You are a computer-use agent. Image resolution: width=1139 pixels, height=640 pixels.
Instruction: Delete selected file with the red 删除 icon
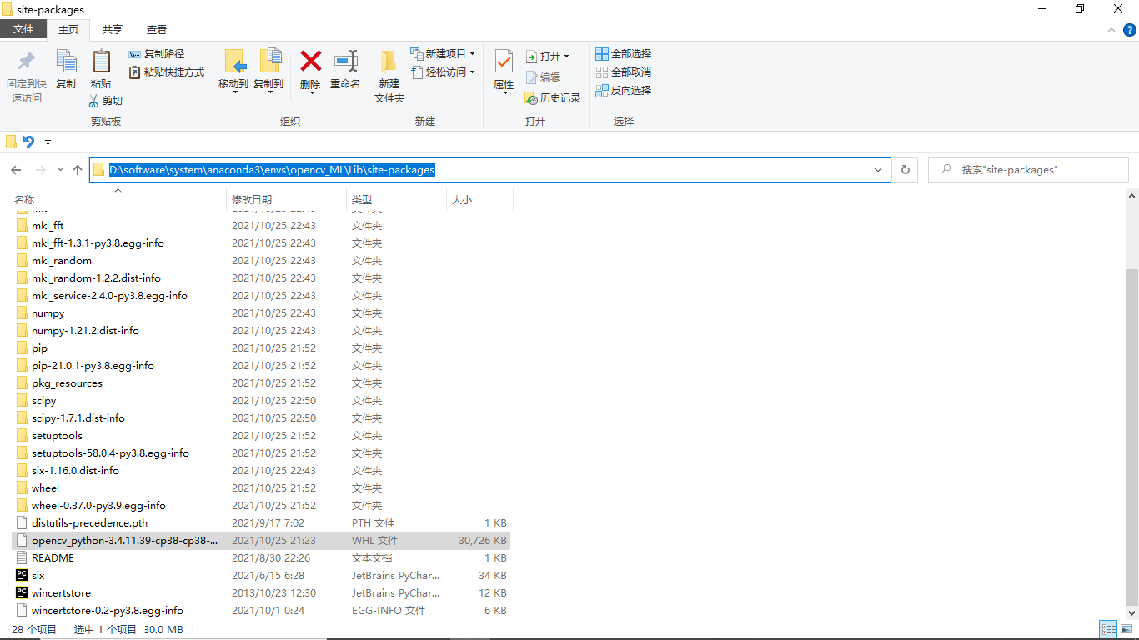click(310, 73)
